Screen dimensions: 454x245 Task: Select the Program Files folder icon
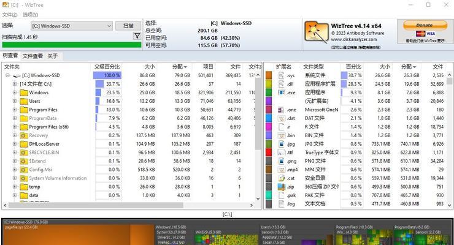point(24,110)
